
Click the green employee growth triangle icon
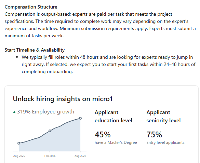14,112
